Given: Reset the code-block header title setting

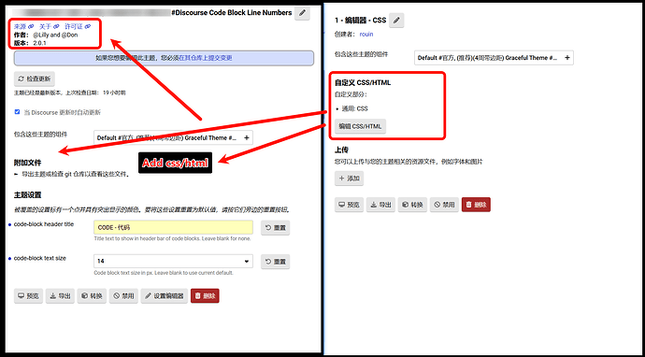Looking at the screenshot, I should (276, 227).
